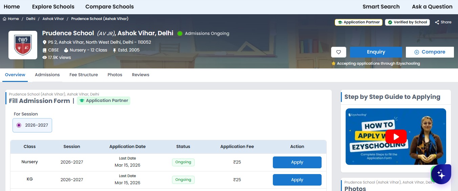Open Explore Schools menu
The image size is (458, 191).
53,7
